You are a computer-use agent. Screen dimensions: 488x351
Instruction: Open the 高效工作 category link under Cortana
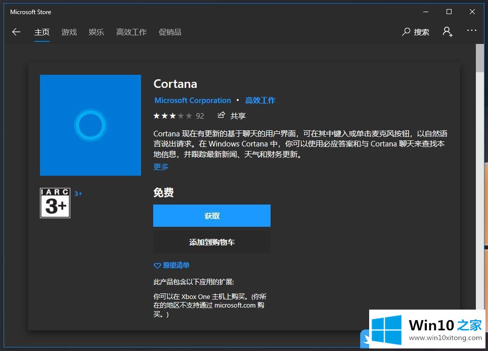tap(260, 101)
